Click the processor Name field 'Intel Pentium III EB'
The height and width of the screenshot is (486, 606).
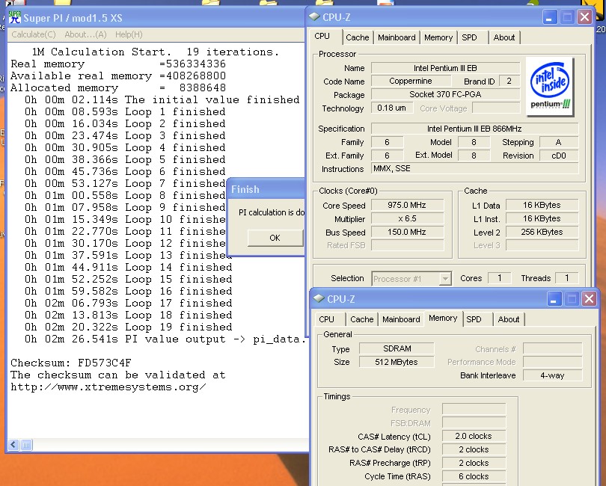445,68
